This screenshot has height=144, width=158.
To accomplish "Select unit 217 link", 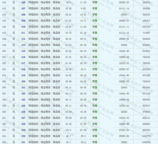I will (23, 63).
